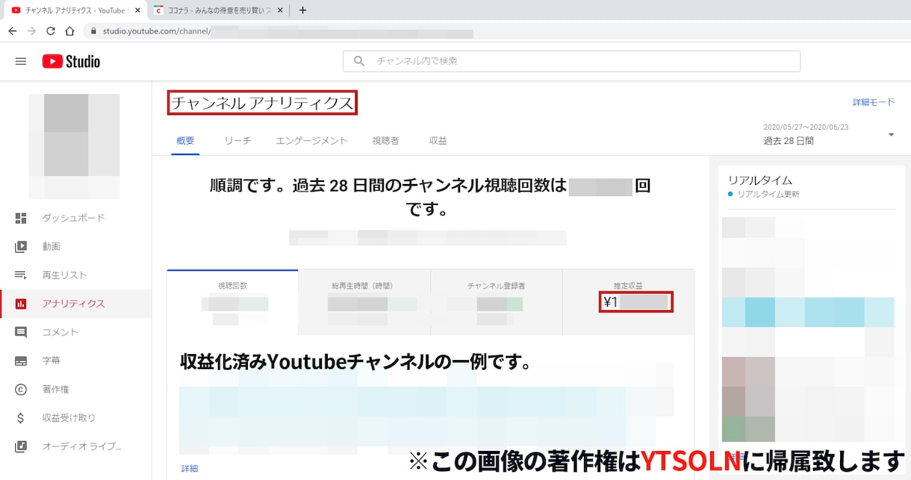Click the address bar URL
Screen dimensions: 911x480
point(157,31)
